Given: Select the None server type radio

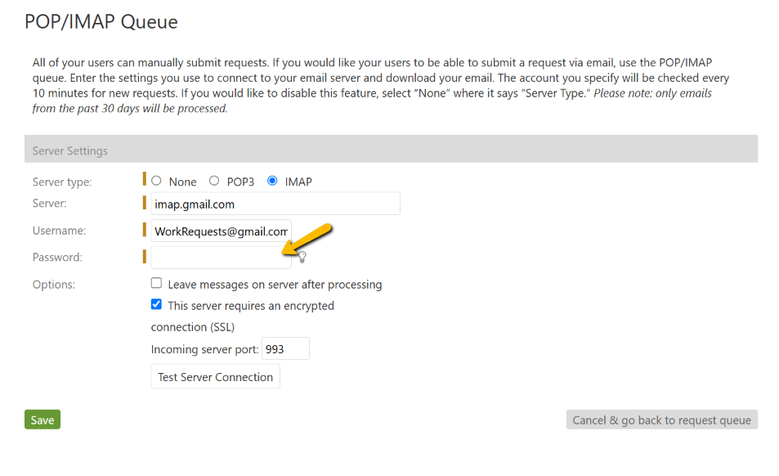Looking at the screenshot, I should pyautogui.click(x=156, y=181).
